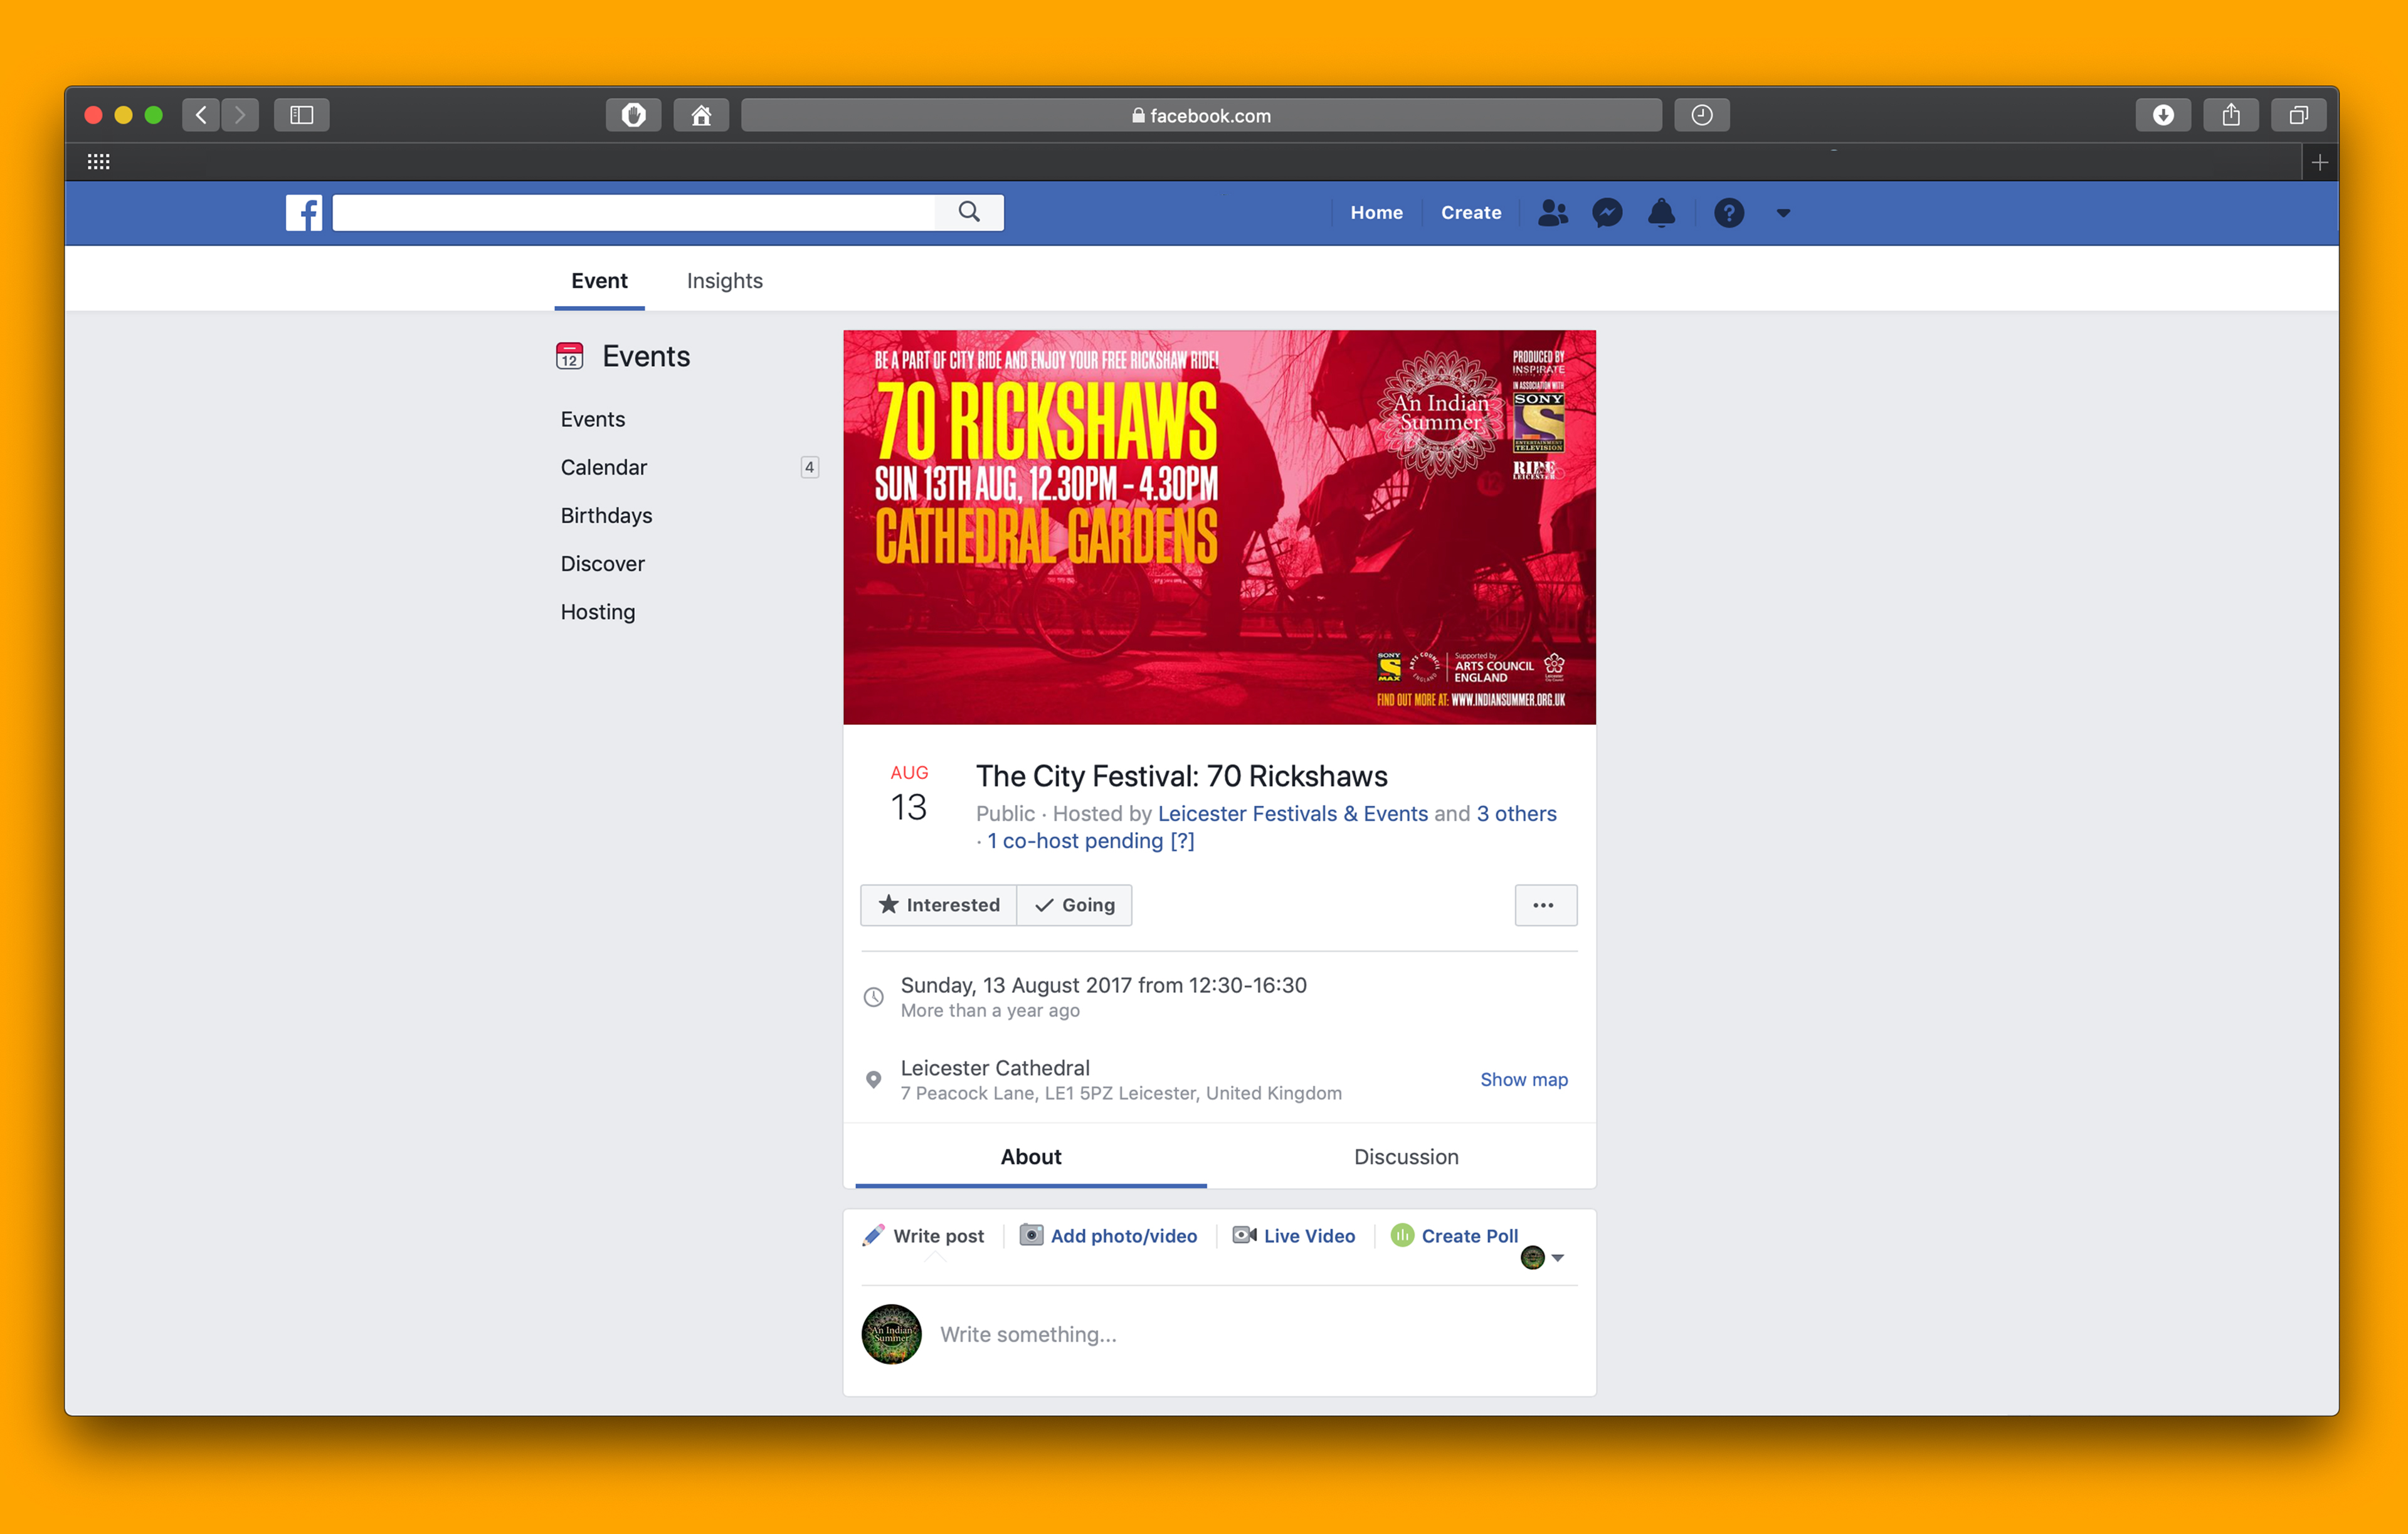Image resolution: width=2408 pixels, height=1534 pixels.
Task: Go back with Safari back arrow
Action: click(x=201, y=115)
